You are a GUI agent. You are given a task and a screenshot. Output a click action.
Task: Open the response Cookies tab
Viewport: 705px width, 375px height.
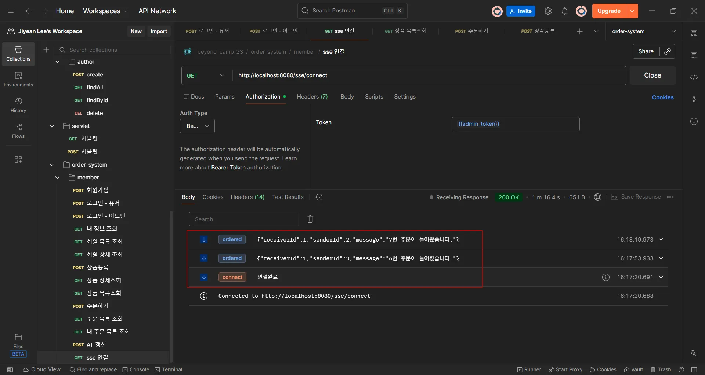tap(213, 197)
